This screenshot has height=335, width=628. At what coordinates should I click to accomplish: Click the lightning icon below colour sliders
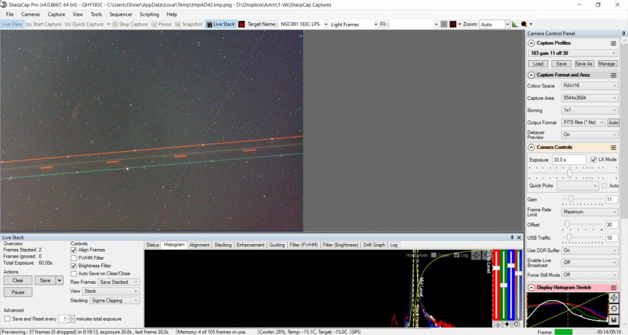pos(498,324)
